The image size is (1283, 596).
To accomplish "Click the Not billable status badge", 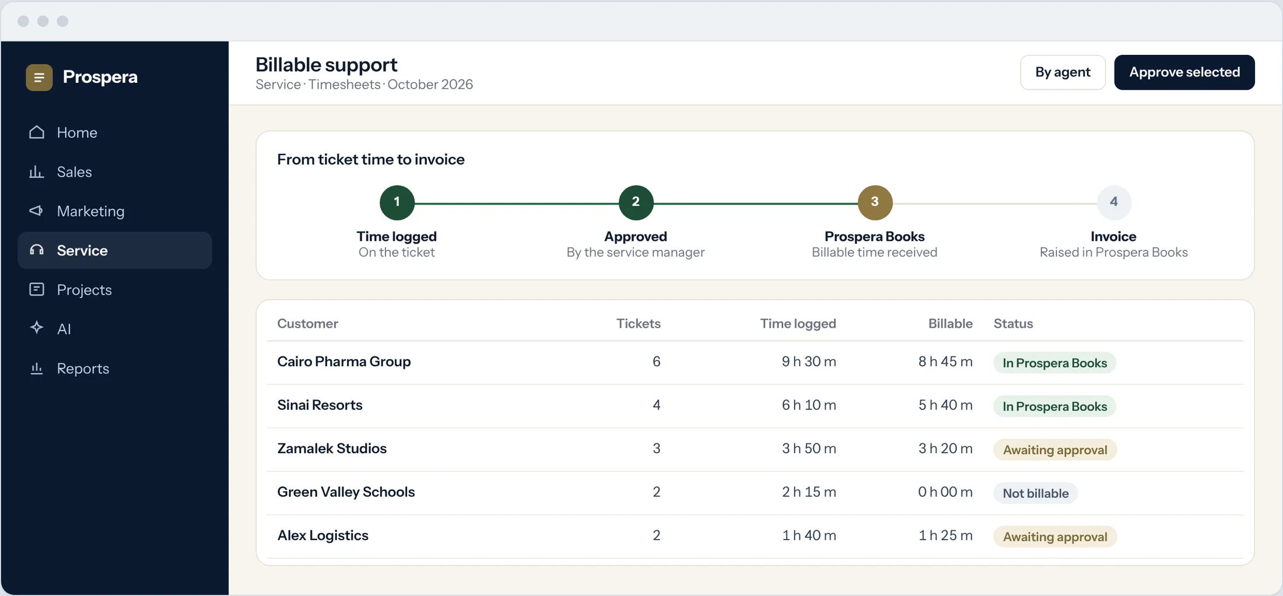I will coord(1036,493).
